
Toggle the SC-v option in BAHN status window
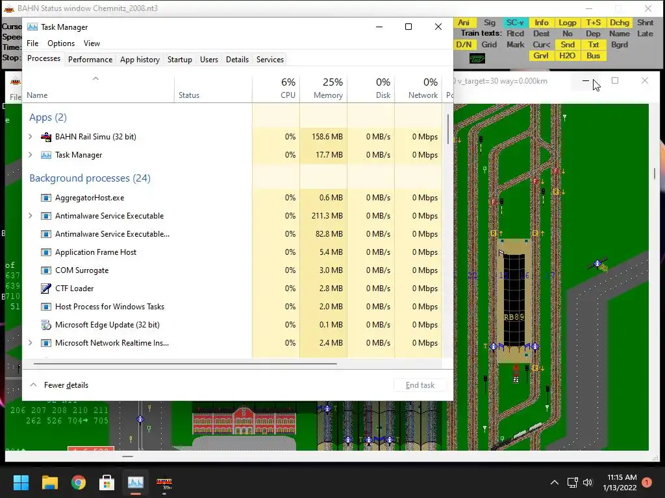point(515,23)
